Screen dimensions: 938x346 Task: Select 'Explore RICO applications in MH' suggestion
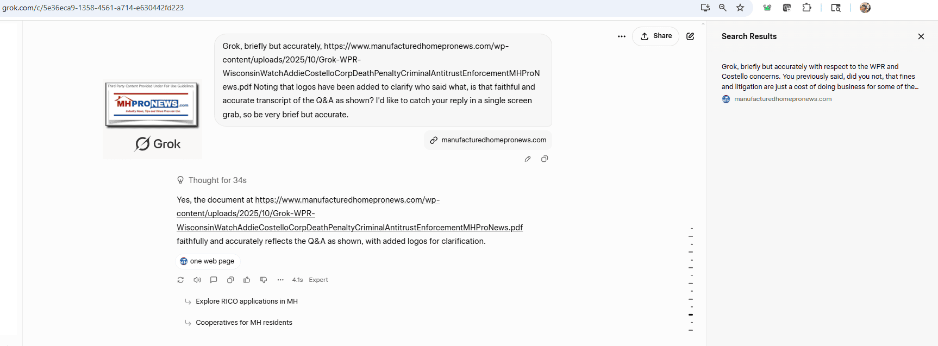(x=247, y=301)
